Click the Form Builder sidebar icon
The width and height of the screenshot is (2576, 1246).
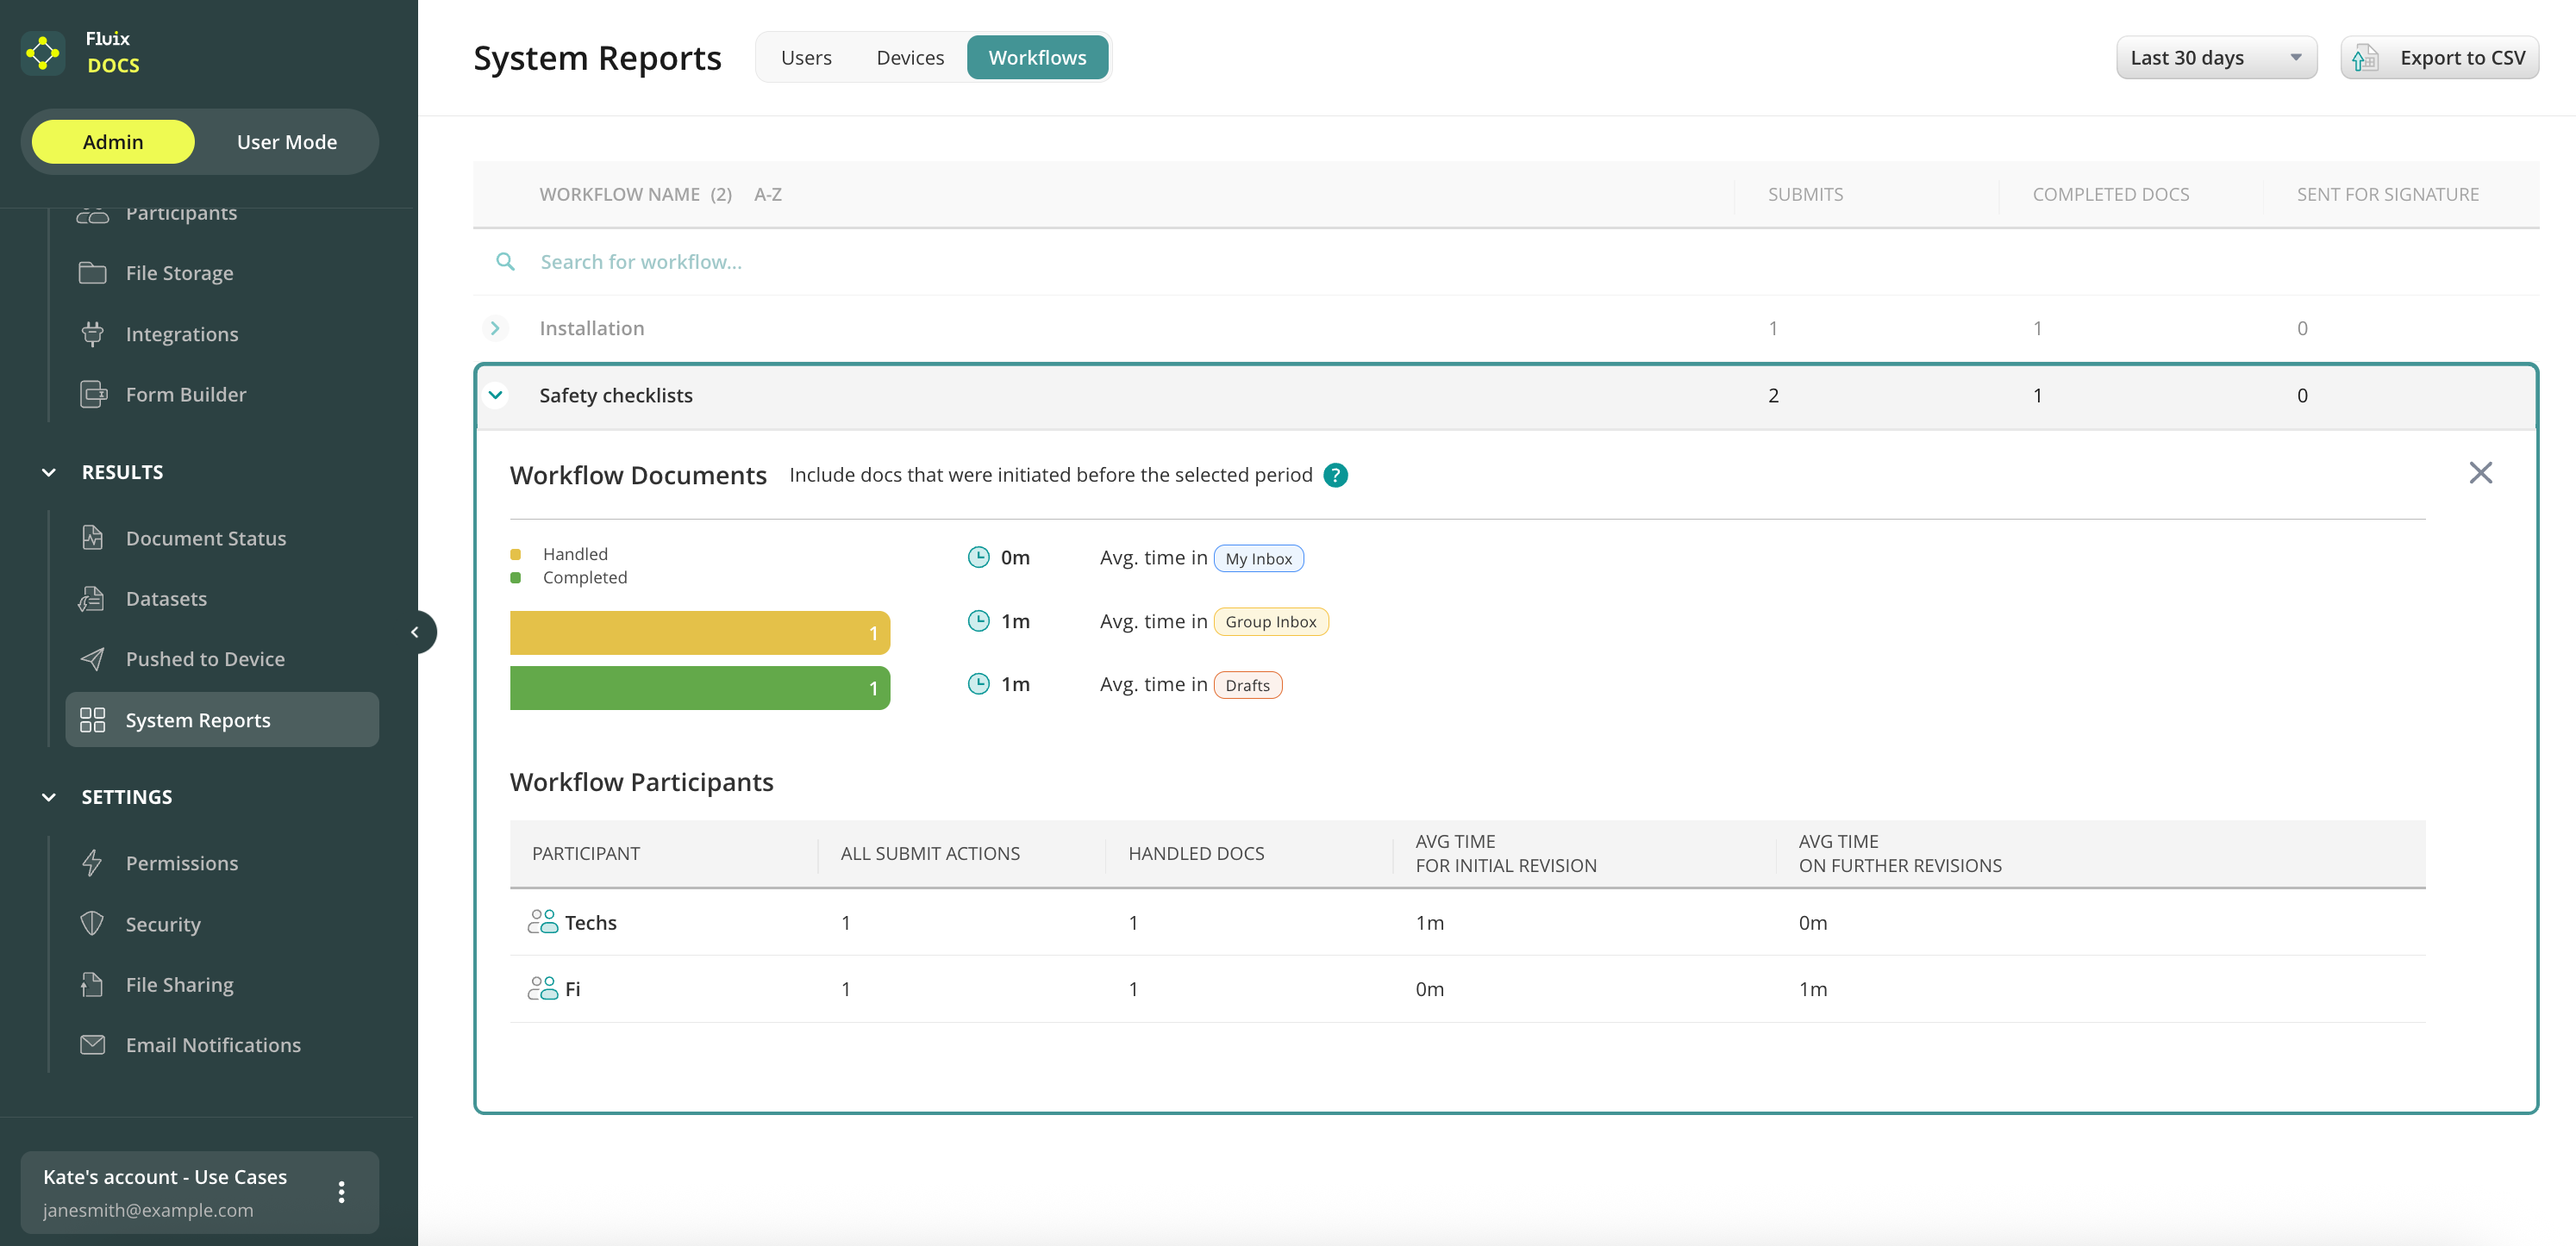point(93,394)
